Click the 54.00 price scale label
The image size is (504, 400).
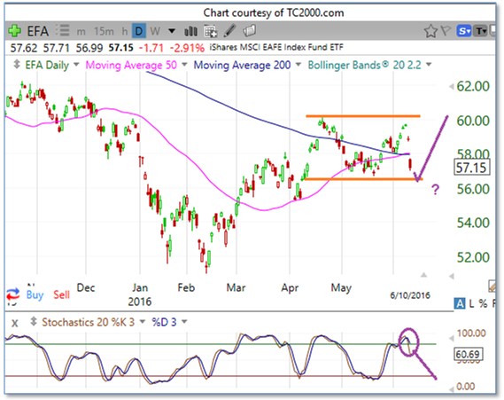click(473, 223)
